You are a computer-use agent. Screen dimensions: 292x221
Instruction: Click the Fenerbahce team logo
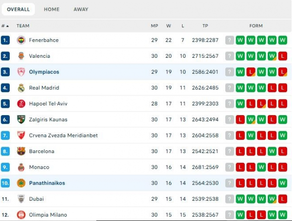21,40
